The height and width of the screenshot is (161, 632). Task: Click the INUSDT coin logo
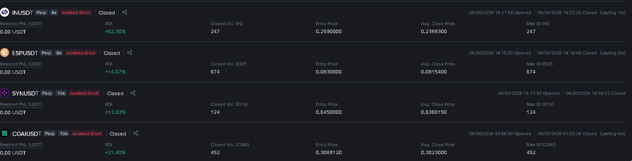click(x=5, y=12)
